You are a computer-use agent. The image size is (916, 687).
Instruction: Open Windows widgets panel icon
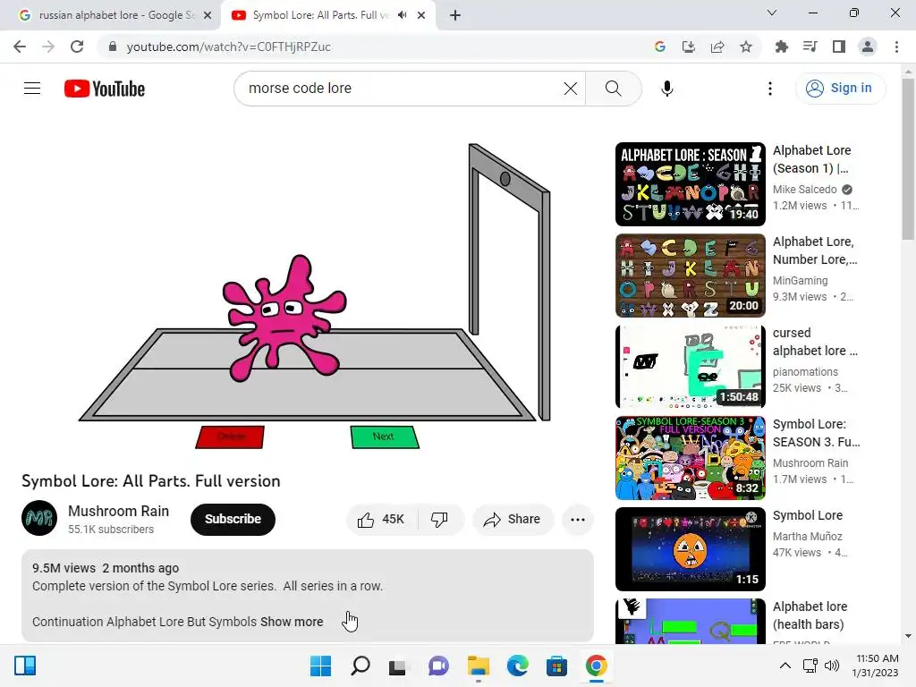point(25,666)
